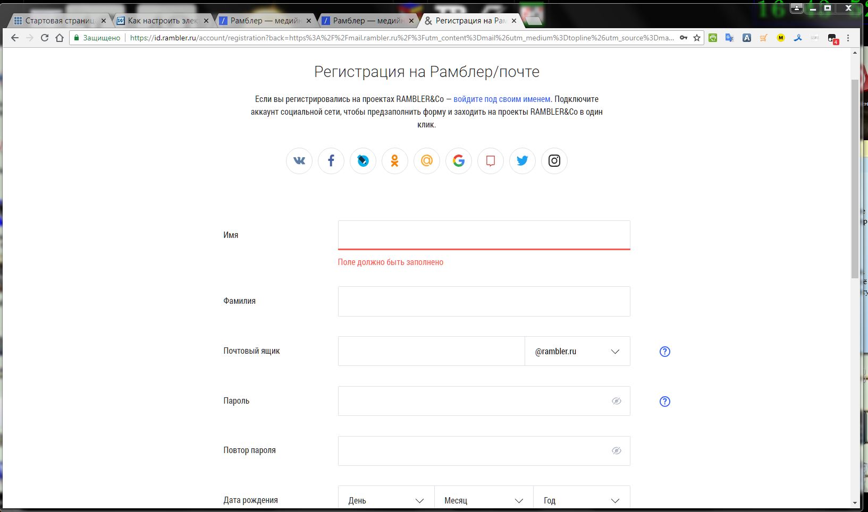Click the Дата рождения label

tap(250, 500)
